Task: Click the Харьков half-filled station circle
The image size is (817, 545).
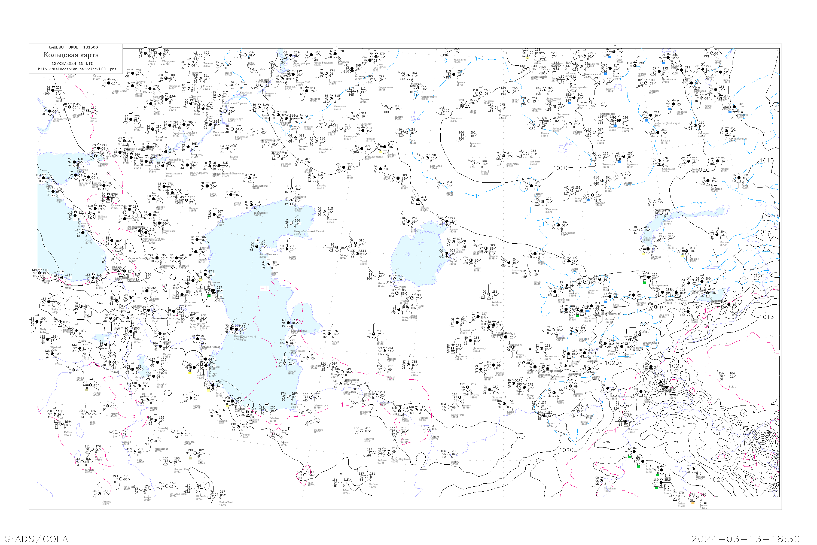Action: [x=69, y=107]
